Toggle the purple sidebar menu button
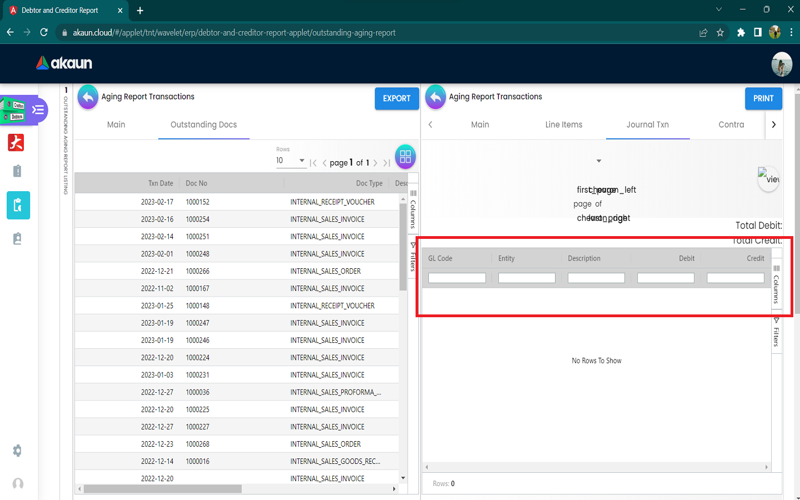Screen dimensions: 800x500 (38, 110)
